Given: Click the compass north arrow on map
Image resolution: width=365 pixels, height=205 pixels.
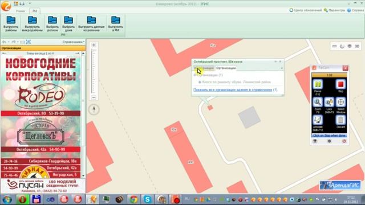Looking at the screenshot, I should 94,109.
